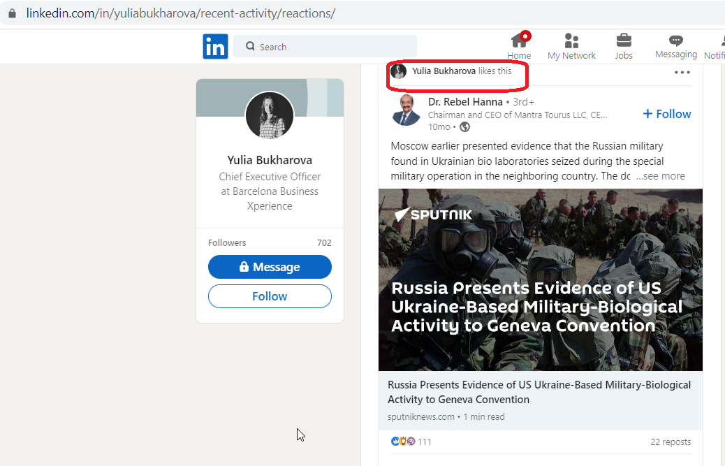
Task: Click the LinkedIn logo icon
Action: pos(215,46)
